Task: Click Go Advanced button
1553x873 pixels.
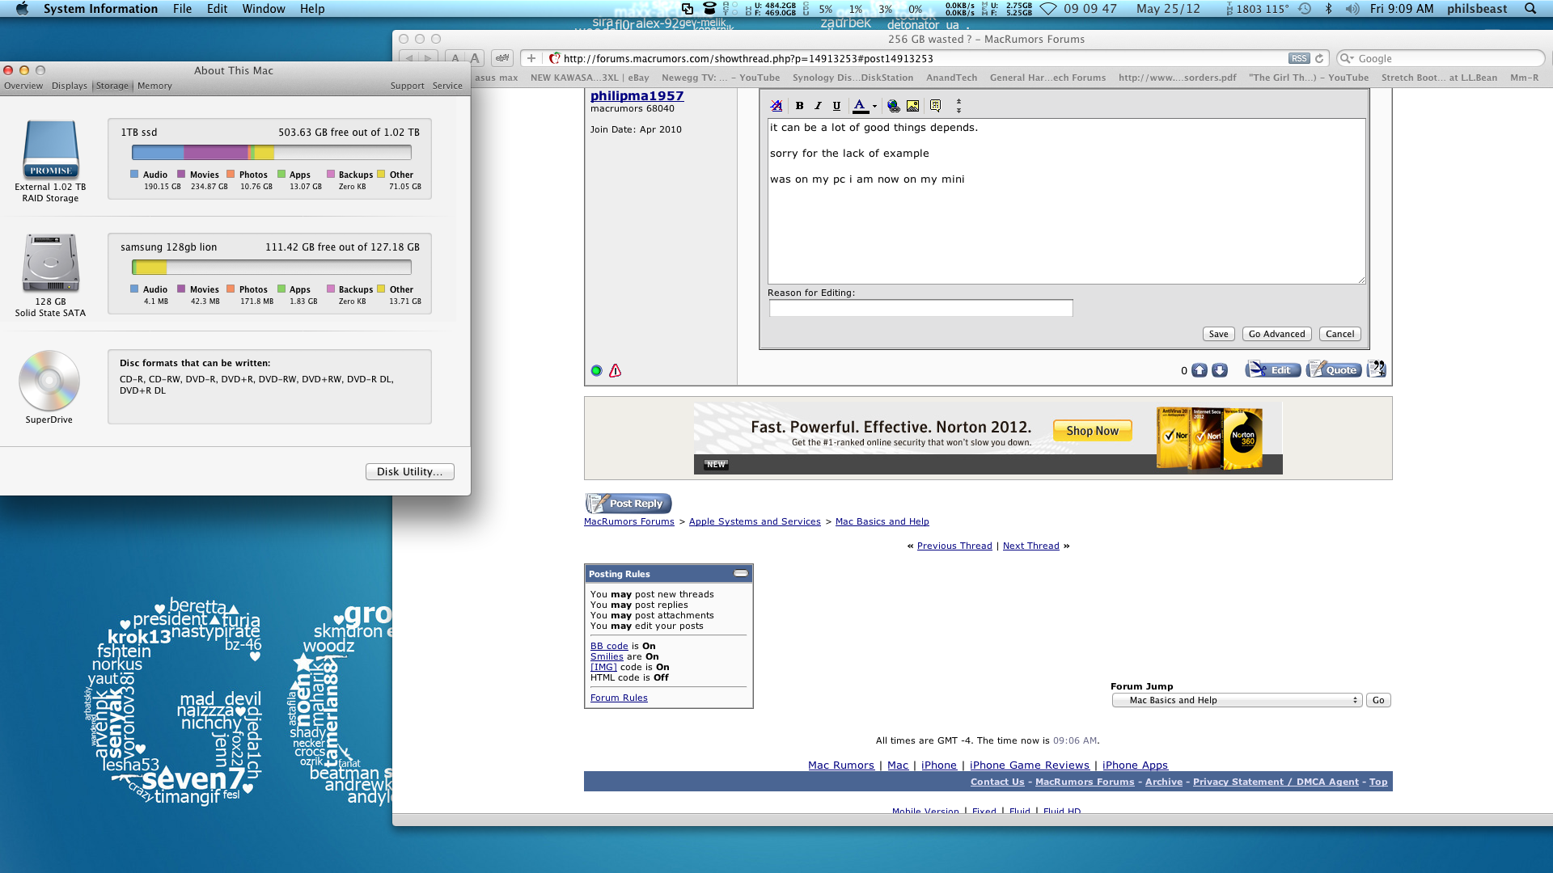Action: point(1276,334)
